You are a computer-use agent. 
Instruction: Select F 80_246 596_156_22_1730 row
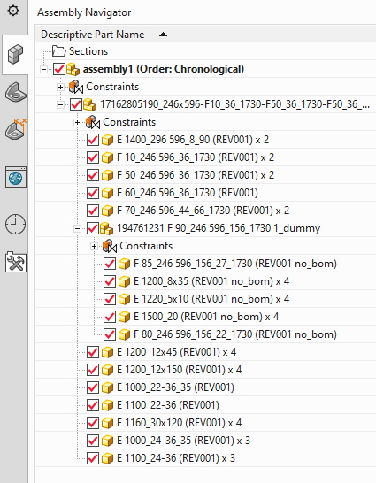click(235, 334)
